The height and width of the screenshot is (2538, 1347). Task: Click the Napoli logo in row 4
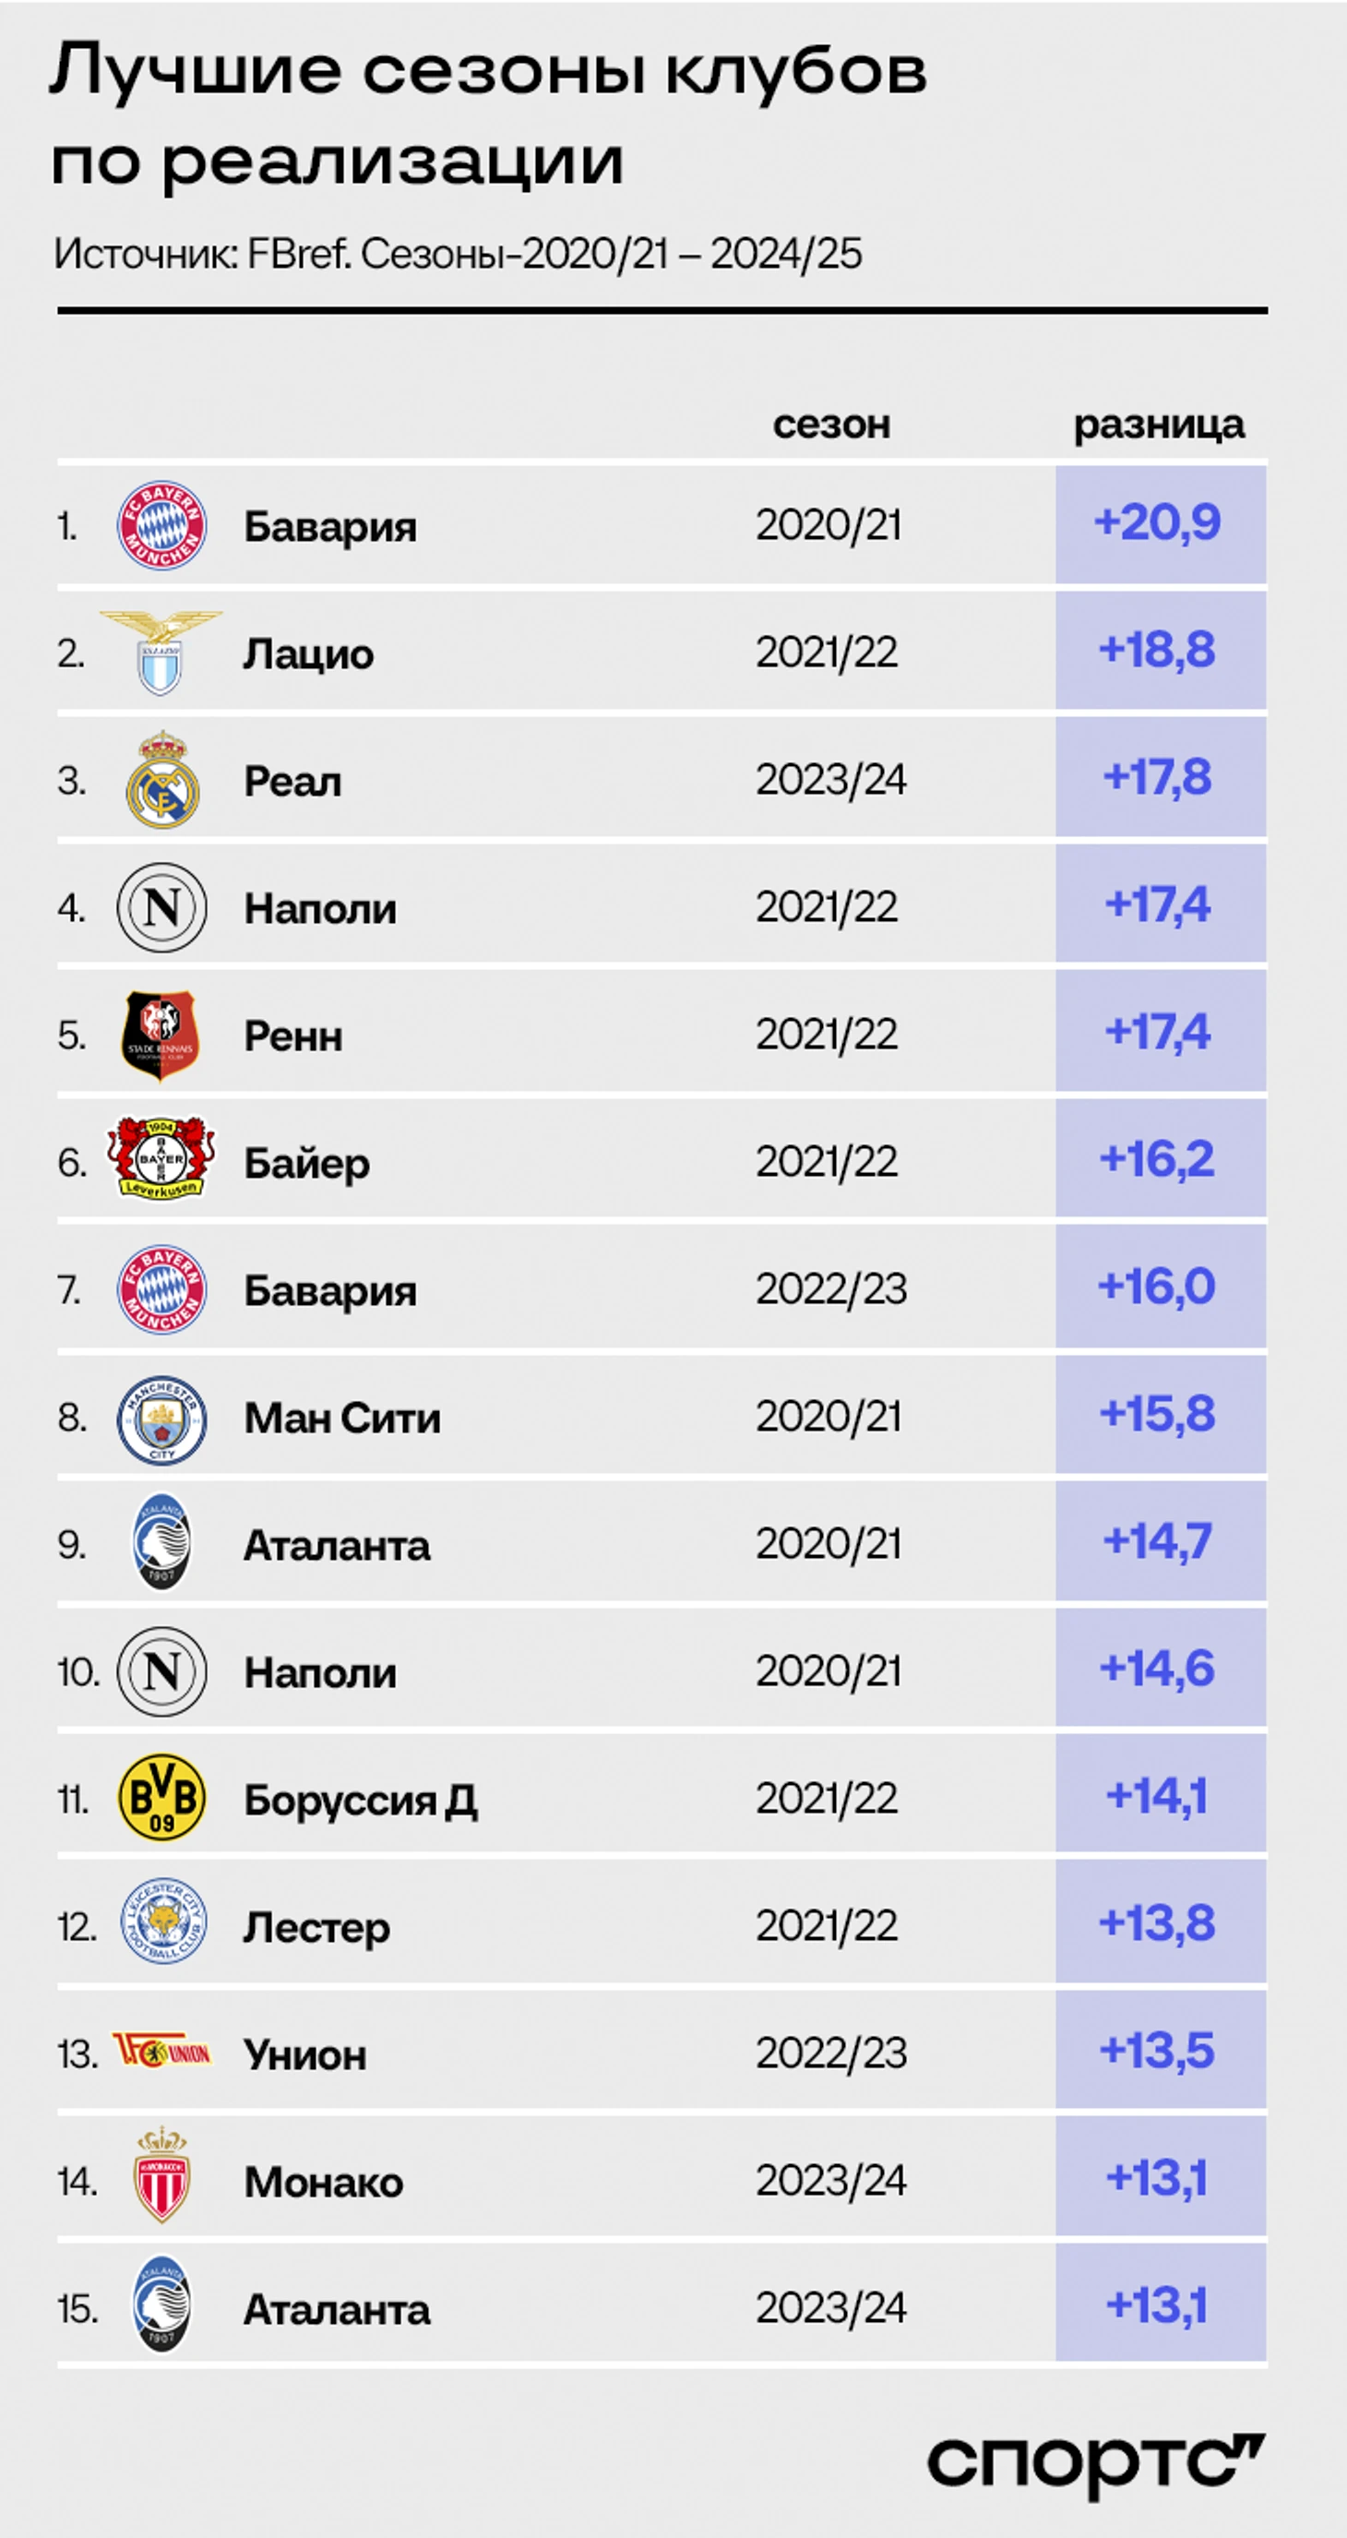click(161, 906)
